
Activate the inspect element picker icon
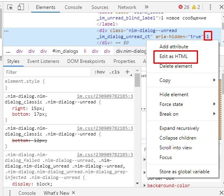pos(10,7)
